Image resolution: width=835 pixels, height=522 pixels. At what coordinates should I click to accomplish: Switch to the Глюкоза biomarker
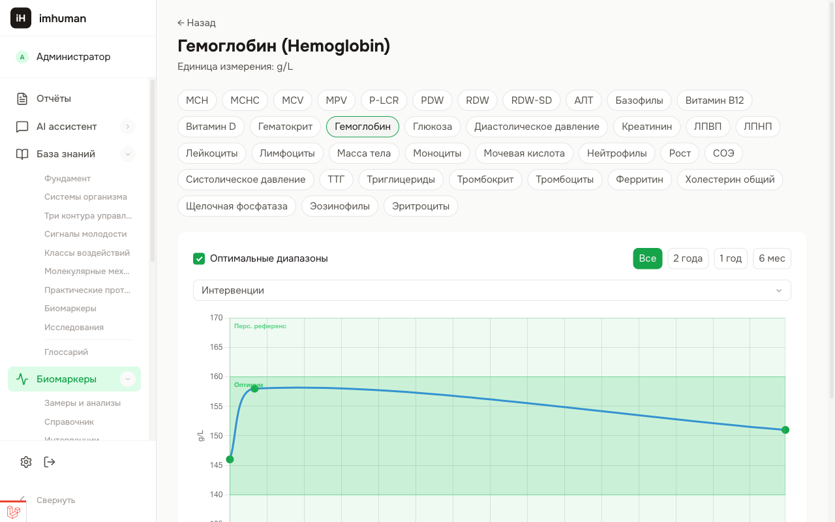tap(432, 127)
